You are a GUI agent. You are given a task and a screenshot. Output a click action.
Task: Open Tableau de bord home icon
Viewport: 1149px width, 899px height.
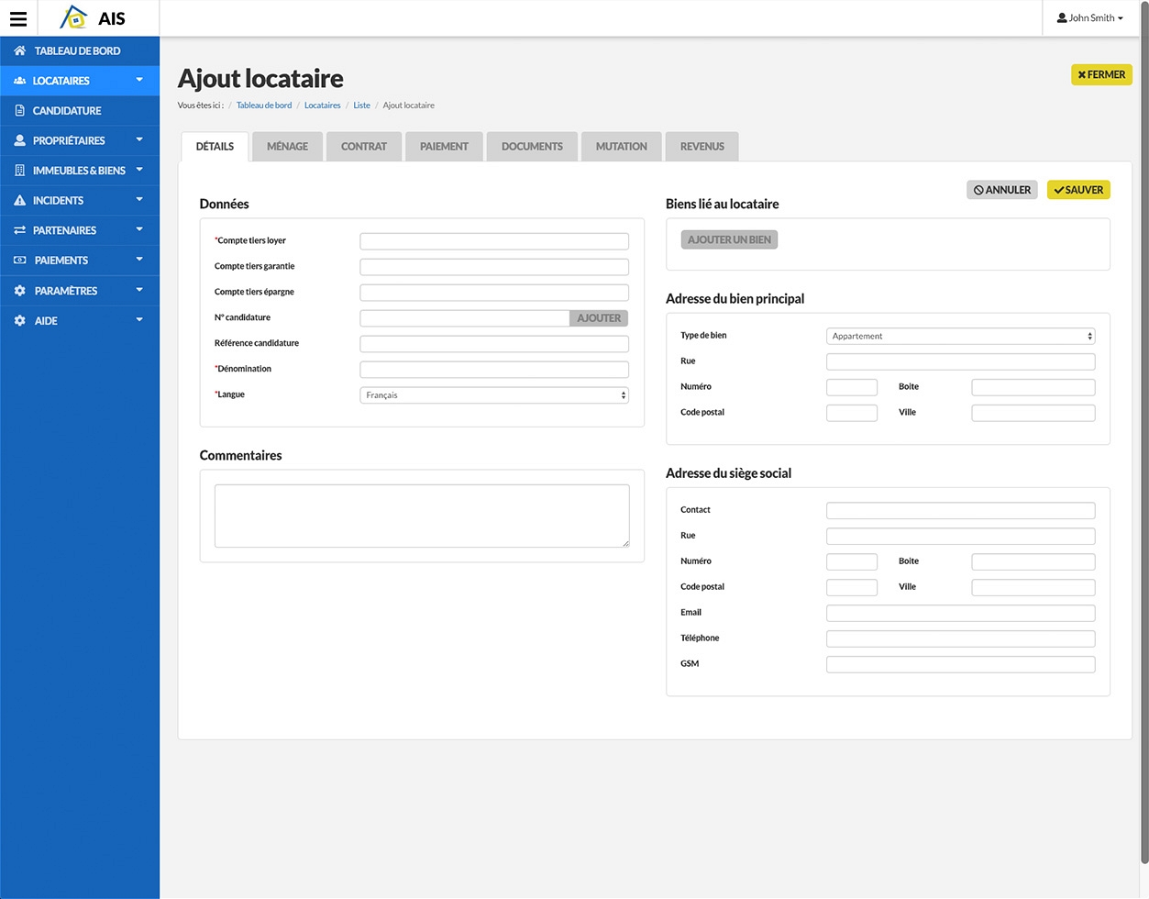pos(19,50)
